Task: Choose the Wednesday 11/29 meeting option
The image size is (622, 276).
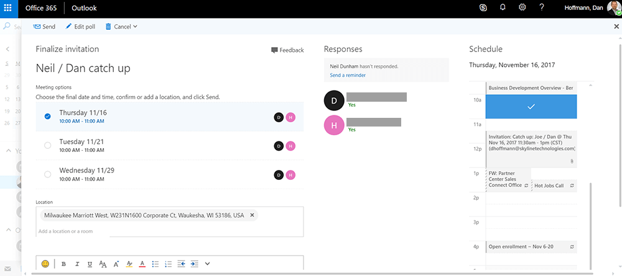Action: click(48, 174)
